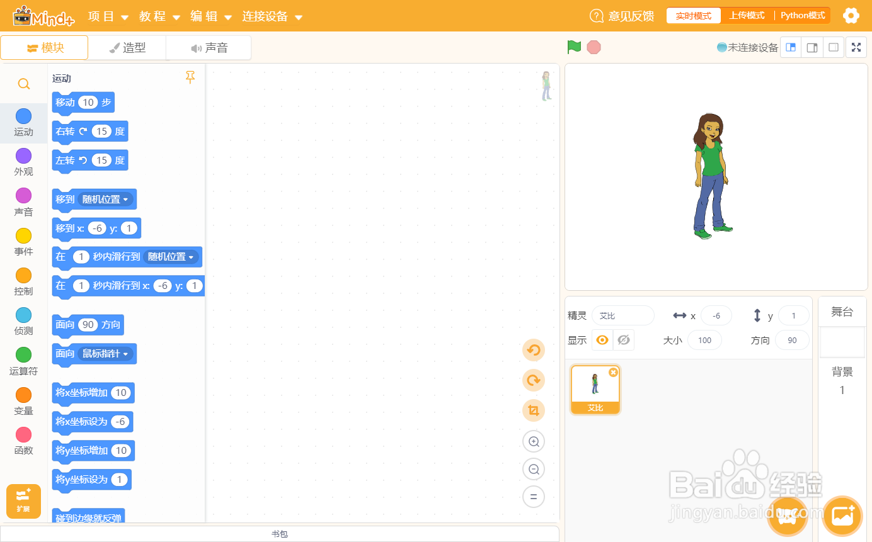The height and width of the screenshot is (542, 872).
Task: Click the 移动 10 步 block
Action: click(83, 103)
